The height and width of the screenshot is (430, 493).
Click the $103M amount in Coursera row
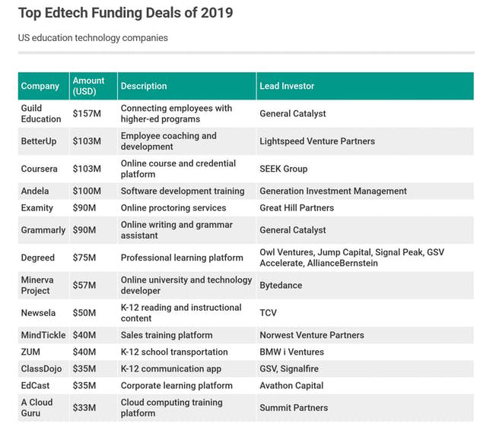tap(94, 169)
